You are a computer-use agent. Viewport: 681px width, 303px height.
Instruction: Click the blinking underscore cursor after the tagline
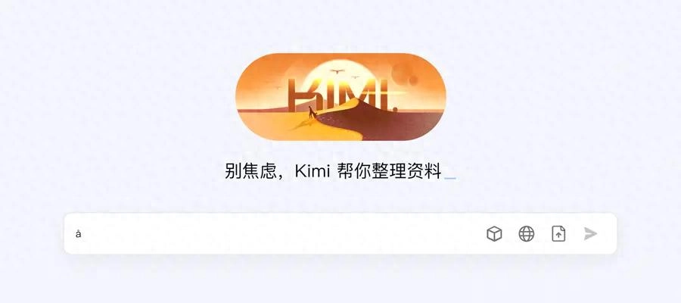450,178
